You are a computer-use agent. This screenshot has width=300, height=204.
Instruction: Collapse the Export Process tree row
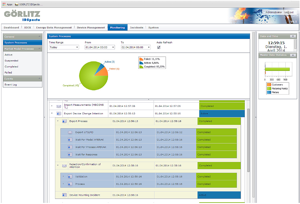pyautogui.click(x=58, y=121)
